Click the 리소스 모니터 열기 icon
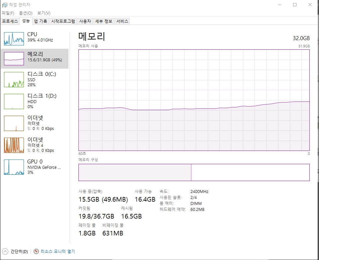The image size is (340, 260). tap(36, 251)
